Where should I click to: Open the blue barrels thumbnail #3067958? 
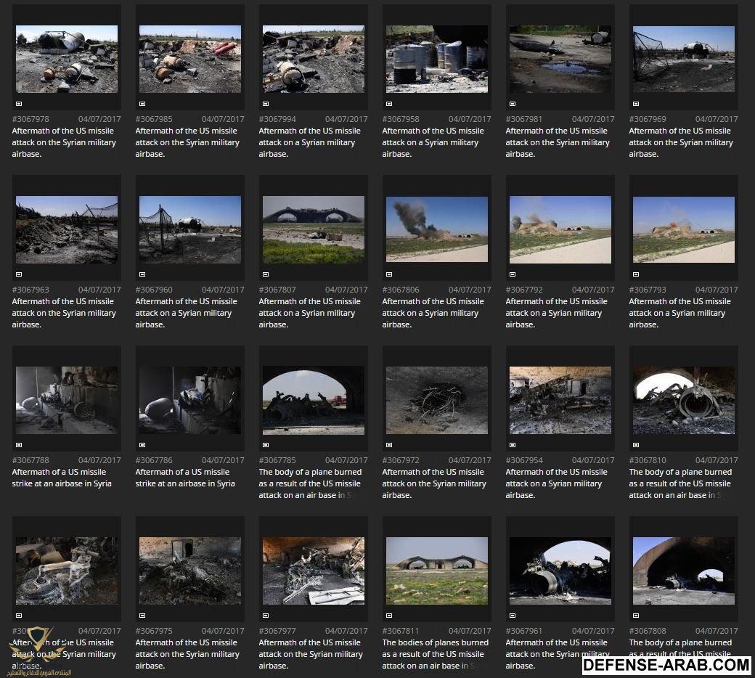click(437, 59)
